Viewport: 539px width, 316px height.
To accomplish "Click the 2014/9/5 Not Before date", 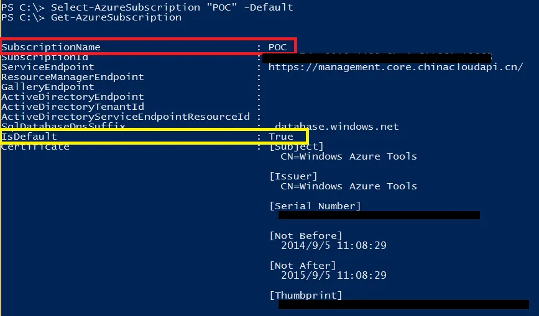I will (x=334, y=246).
